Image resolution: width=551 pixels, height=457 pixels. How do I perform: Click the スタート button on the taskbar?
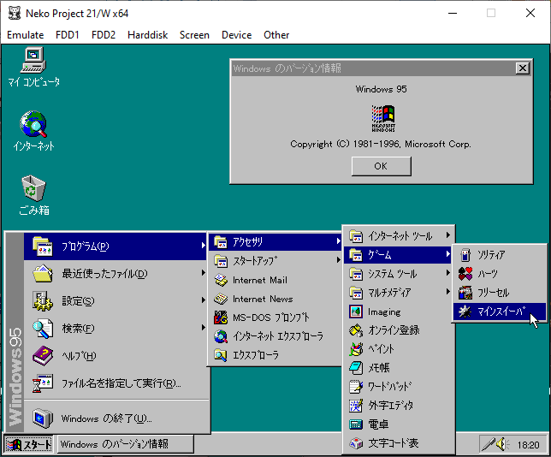29,445
